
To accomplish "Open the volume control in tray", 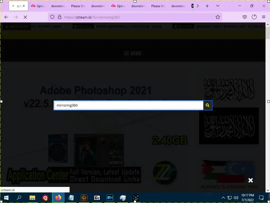I will pyautogui.click(x=236, y=198).
